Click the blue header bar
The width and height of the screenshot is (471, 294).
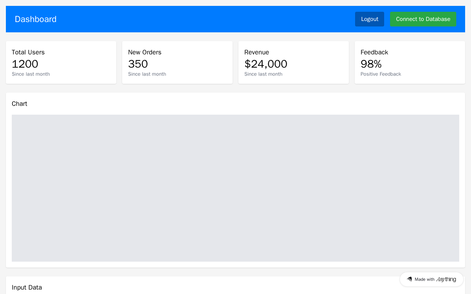pos(235,19)
